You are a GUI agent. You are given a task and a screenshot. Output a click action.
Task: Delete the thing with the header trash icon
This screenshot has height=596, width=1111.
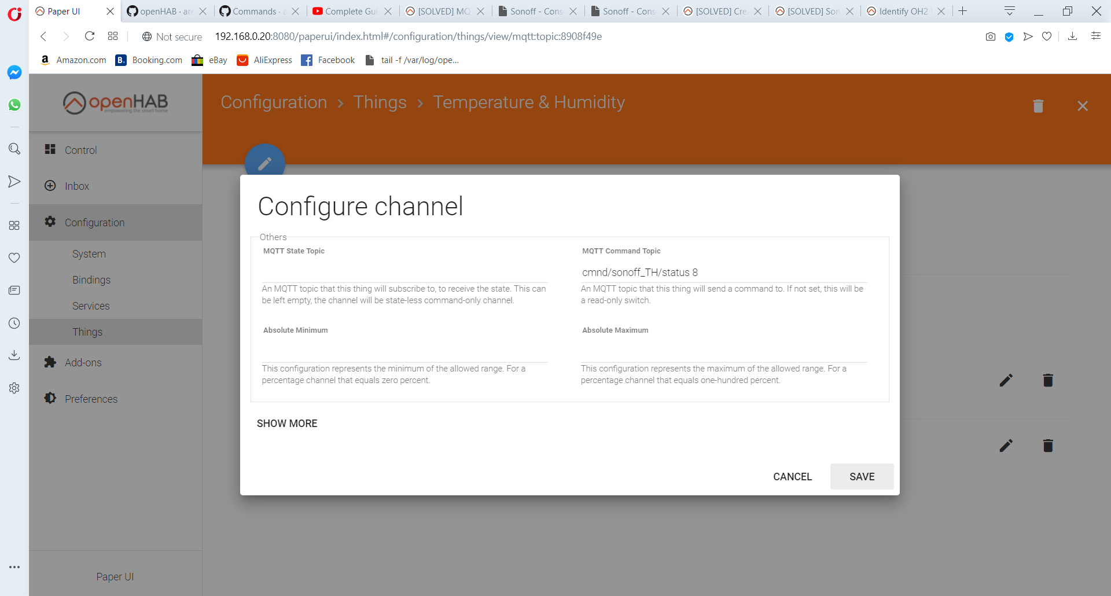click(x=1038, y=106)
